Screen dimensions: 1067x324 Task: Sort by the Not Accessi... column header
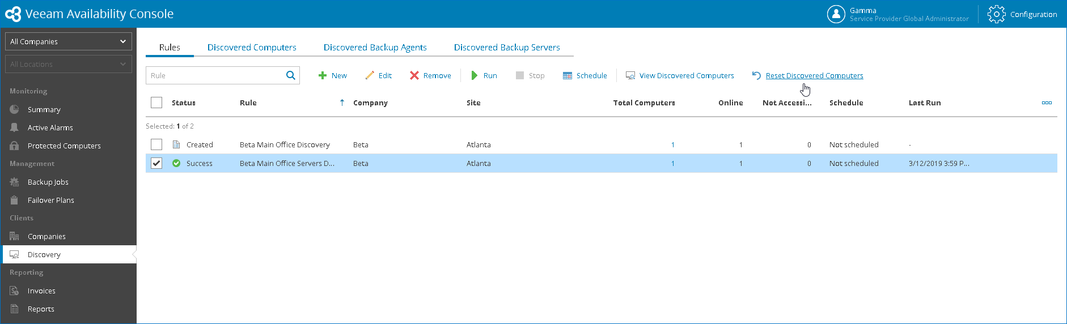coord(787,103)
